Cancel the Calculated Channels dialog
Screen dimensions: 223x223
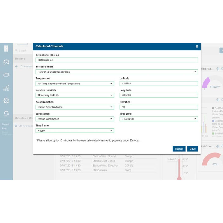[x=179, y=149]
